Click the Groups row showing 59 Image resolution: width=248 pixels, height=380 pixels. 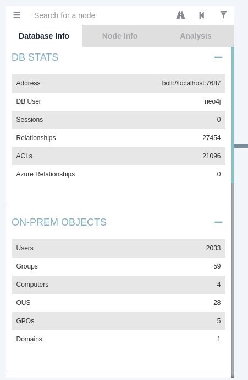coord(119,266)
